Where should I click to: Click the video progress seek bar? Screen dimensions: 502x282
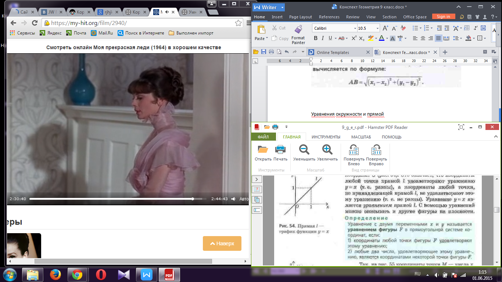pos(118,199)
